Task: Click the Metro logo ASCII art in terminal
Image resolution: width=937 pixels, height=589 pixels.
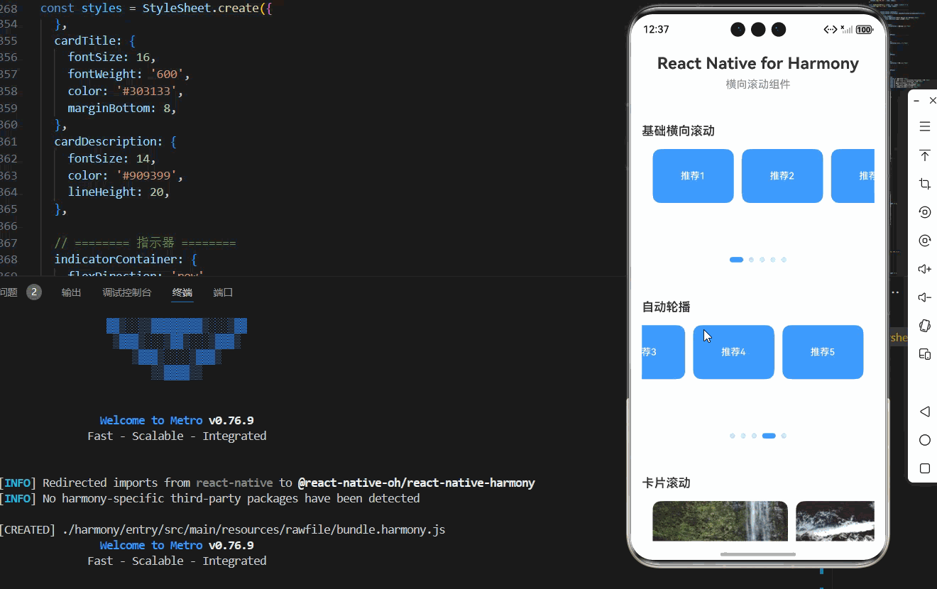Action: tap(177, 348)
